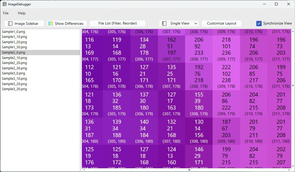Click the horizontal scrollbar thumb
This screenshot has width=295, height=172.
[189, 170]
